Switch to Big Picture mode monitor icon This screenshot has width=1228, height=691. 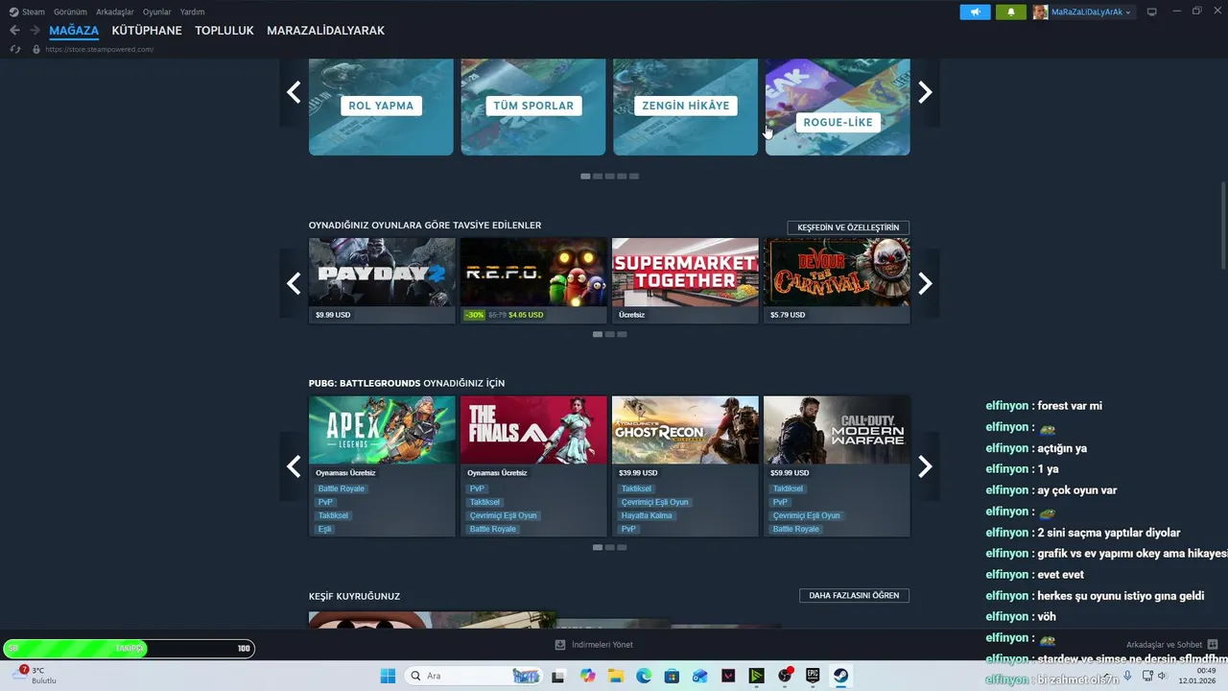[x=1152, y=12]
